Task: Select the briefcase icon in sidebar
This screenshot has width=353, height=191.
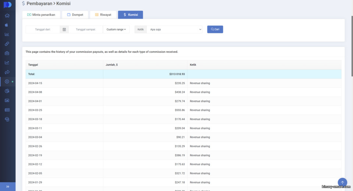Action: pyautogui.click(x=7, y=53)
